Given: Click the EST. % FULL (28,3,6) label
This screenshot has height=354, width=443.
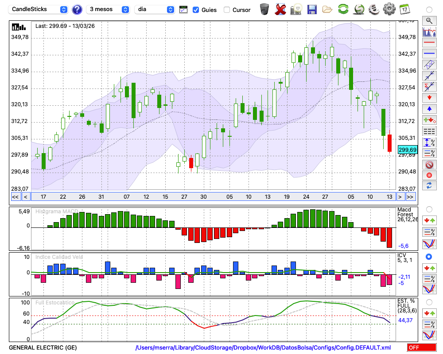Looking at the screenshot, I should (407, 306).
